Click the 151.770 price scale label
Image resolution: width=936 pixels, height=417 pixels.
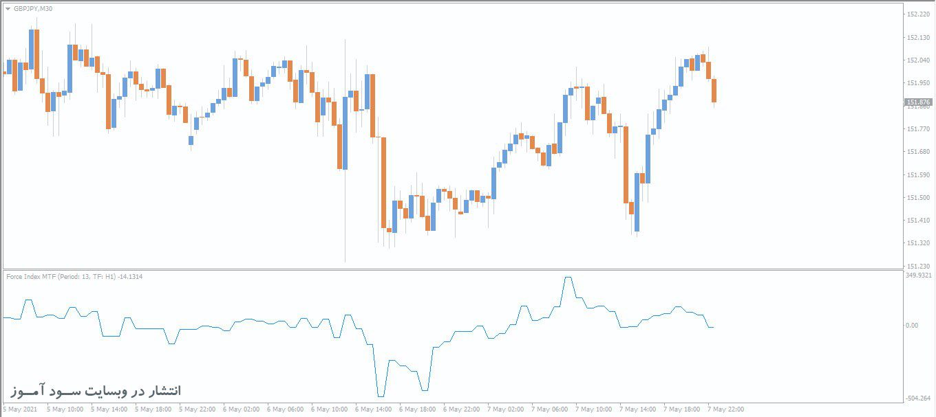[918, 128]
